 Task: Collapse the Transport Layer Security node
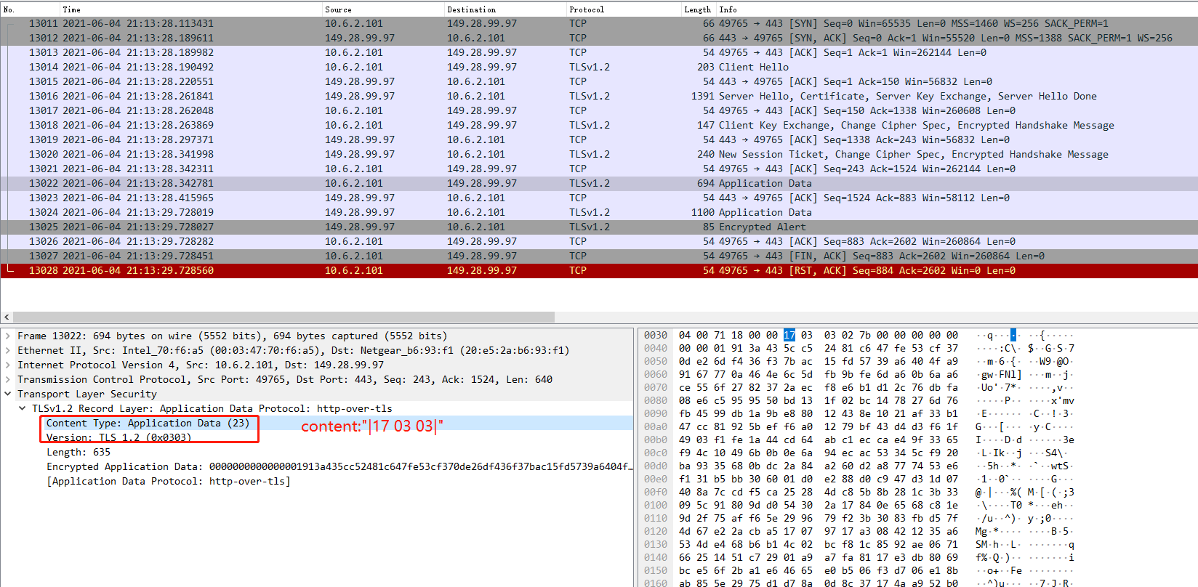click(x=8, y=394)
